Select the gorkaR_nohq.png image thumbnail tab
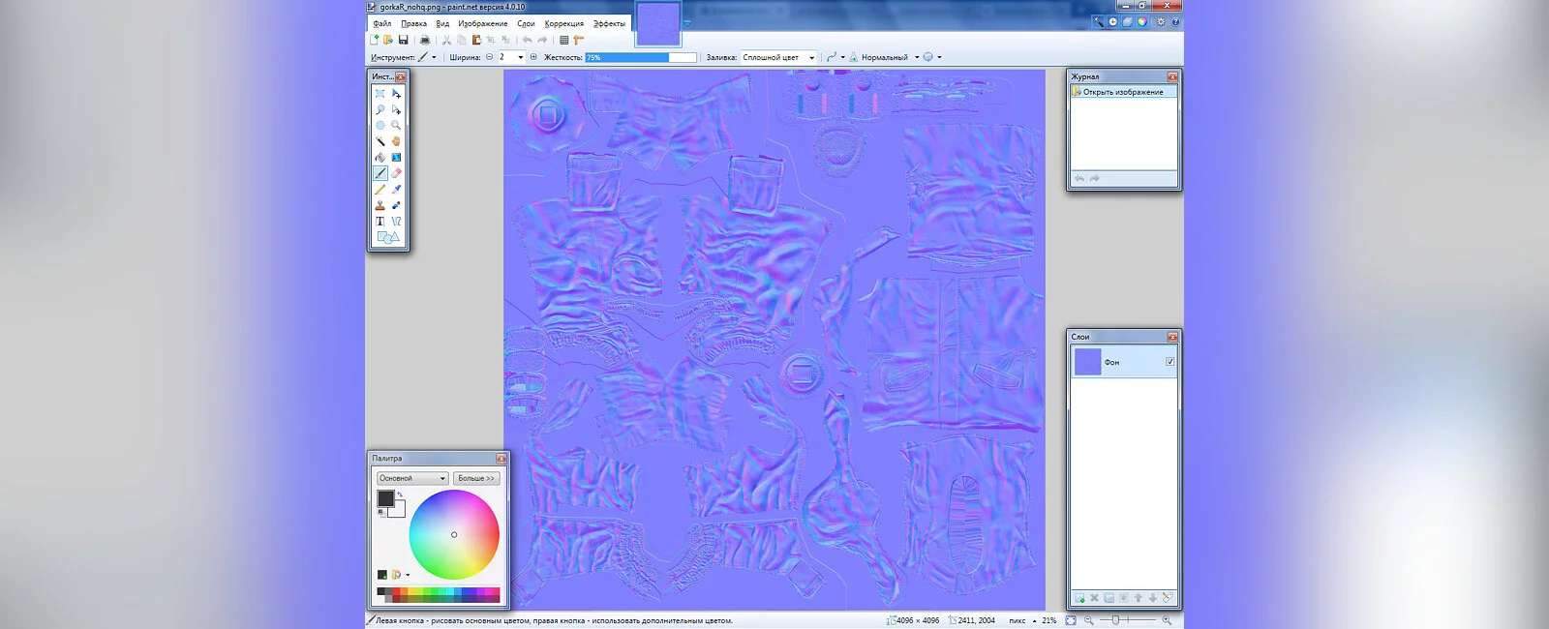 point(658,24)
